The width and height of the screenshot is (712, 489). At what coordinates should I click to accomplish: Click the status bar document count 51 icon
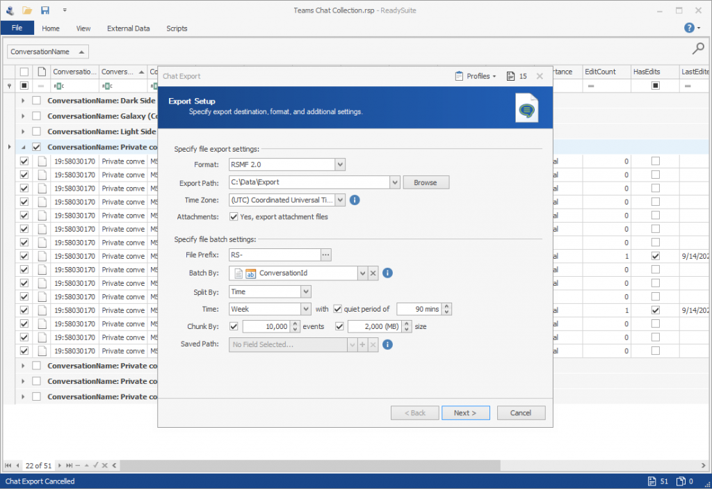(652, 481)
